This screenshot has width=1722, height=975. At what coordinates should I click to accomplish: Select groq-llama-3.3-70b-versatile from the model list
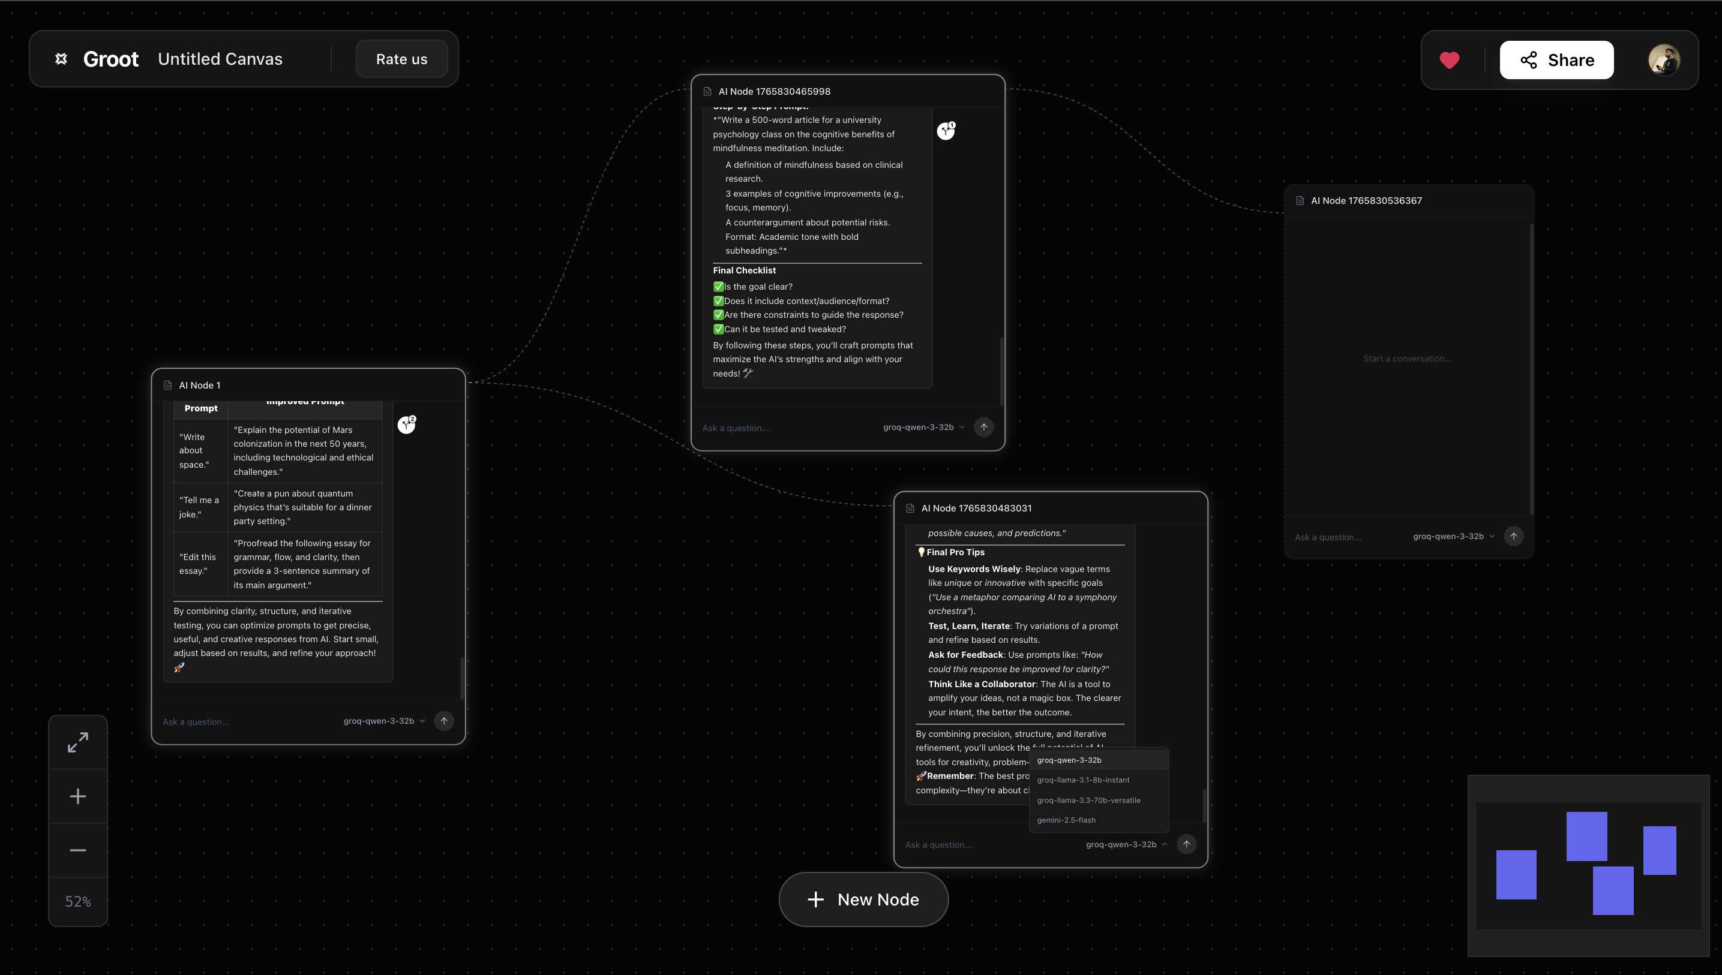pos(1087,799)
